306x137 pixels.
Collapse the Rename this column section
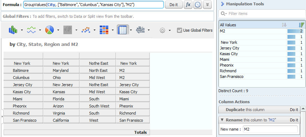pos(222,120)
